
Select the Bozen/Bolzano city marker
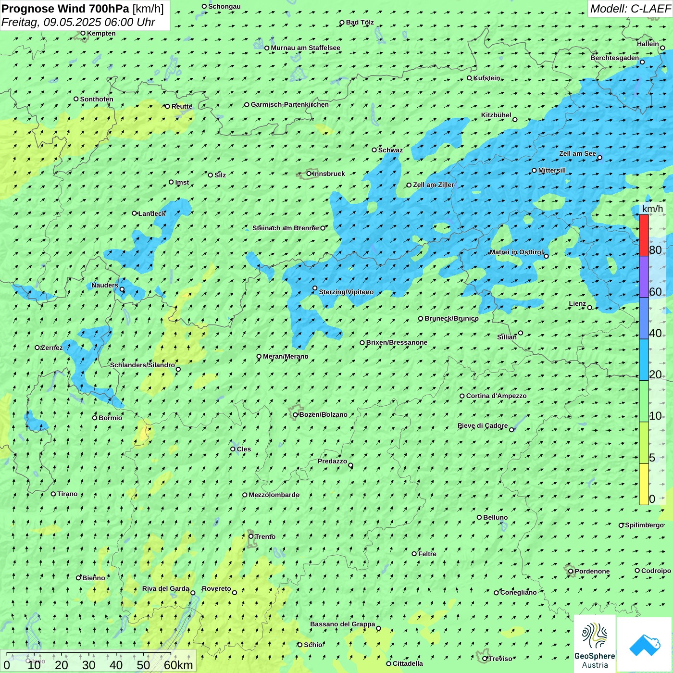pos(296,415)
